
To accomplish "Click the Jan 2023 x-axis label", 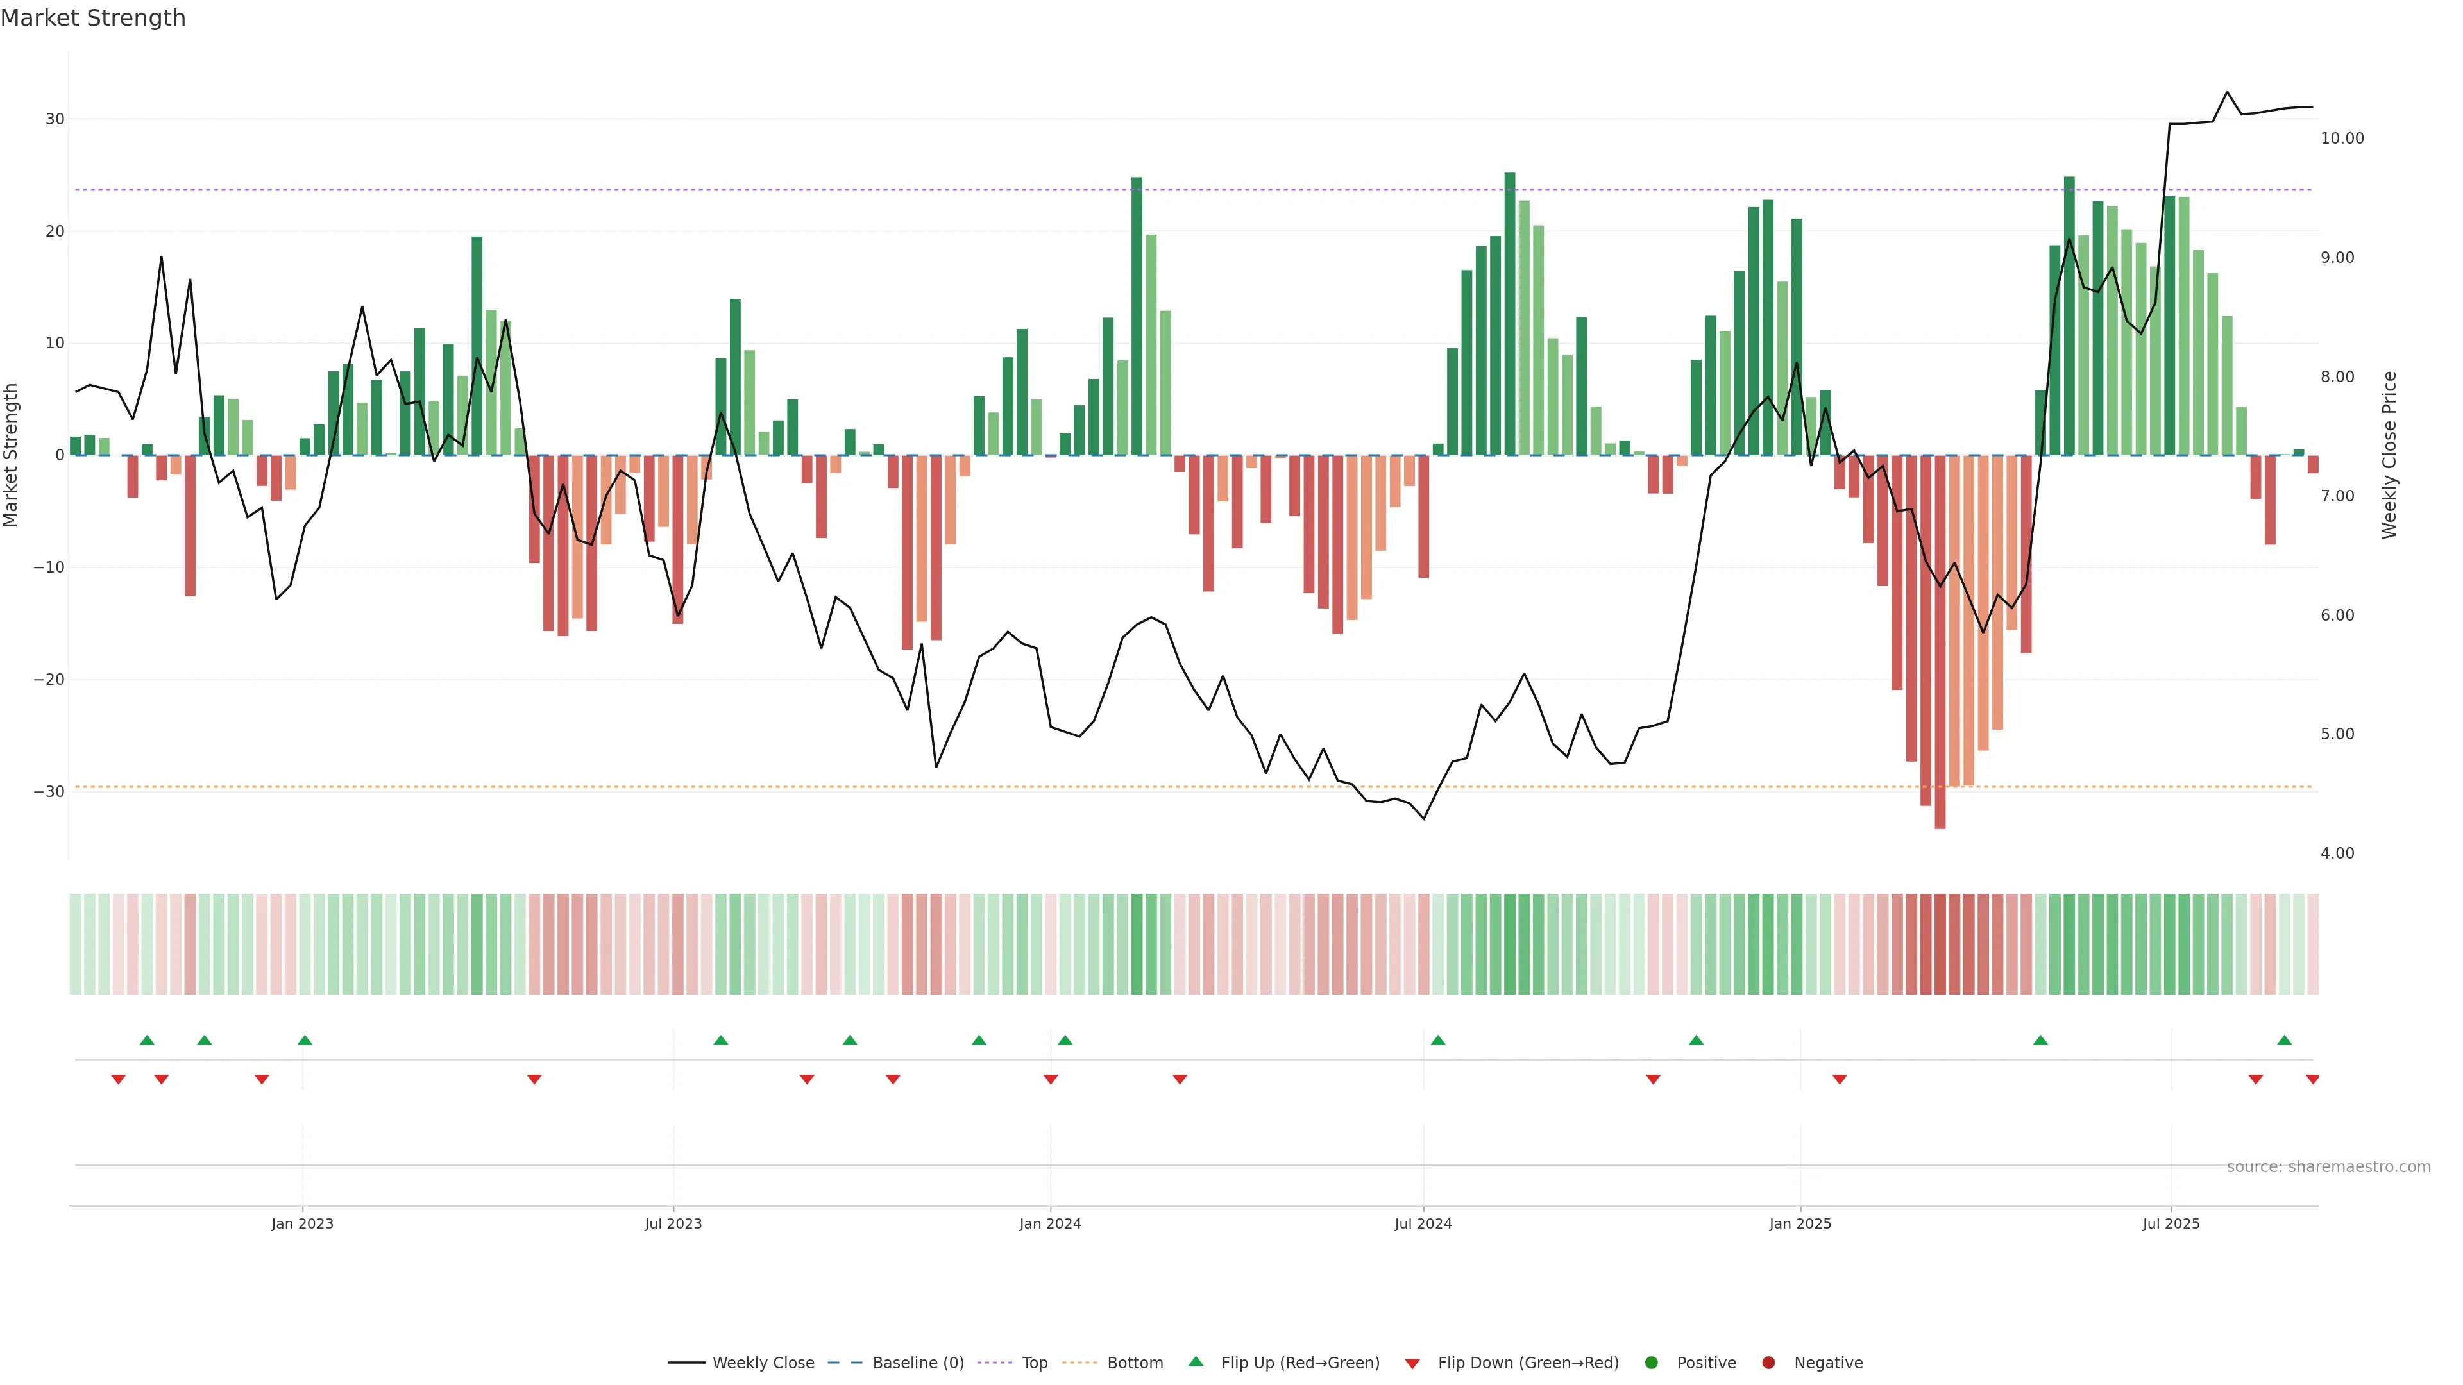I will pyautogui.click(x=302, y=1223).
